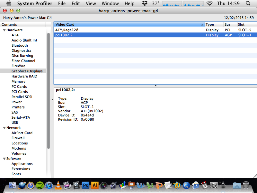Select Memory in the sidebar
The width and height of the screenshot is (257, 193).
(18, 81)
